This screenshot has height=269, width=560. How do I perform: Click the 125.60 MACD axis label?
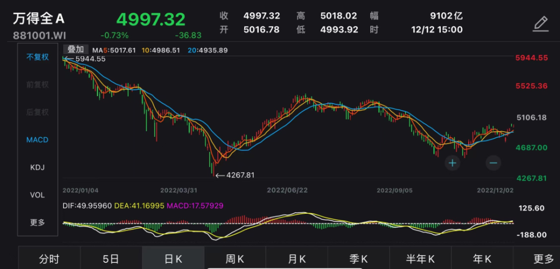[532, 208]
